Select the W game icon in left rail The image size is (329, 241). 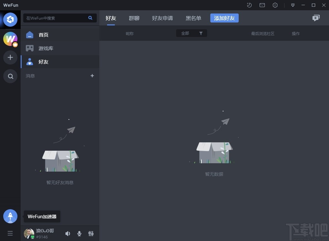(x=10, y=39)
